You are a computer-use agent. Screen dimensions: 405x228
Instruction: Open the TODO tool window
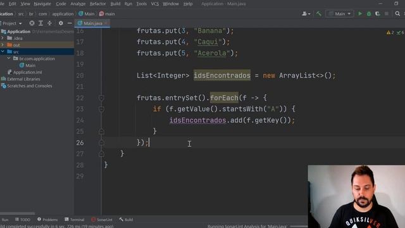point(23,220)
